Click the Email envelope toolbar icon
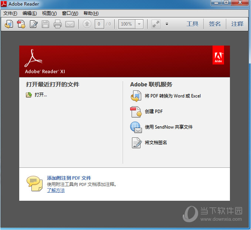The width and height of the screenshot is (251, 230). (x=70, y=24)
